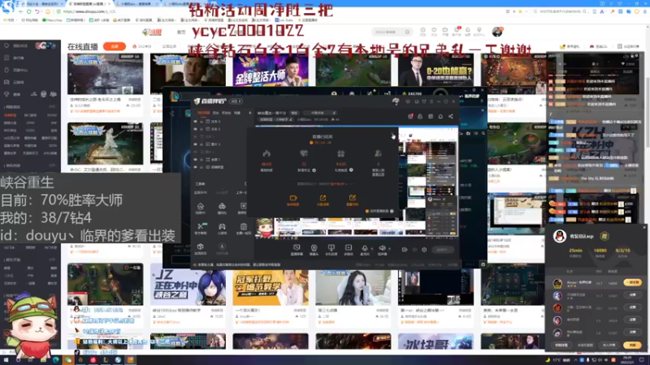Open WeChat from the Windows taskbar
This screenshot has height=365, width=650.
[68, 360]
